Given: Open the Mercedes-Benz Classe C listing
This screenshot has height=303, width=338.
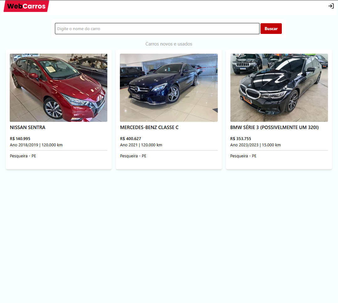Looking at the screenshot, I should (x=149, y=127).
